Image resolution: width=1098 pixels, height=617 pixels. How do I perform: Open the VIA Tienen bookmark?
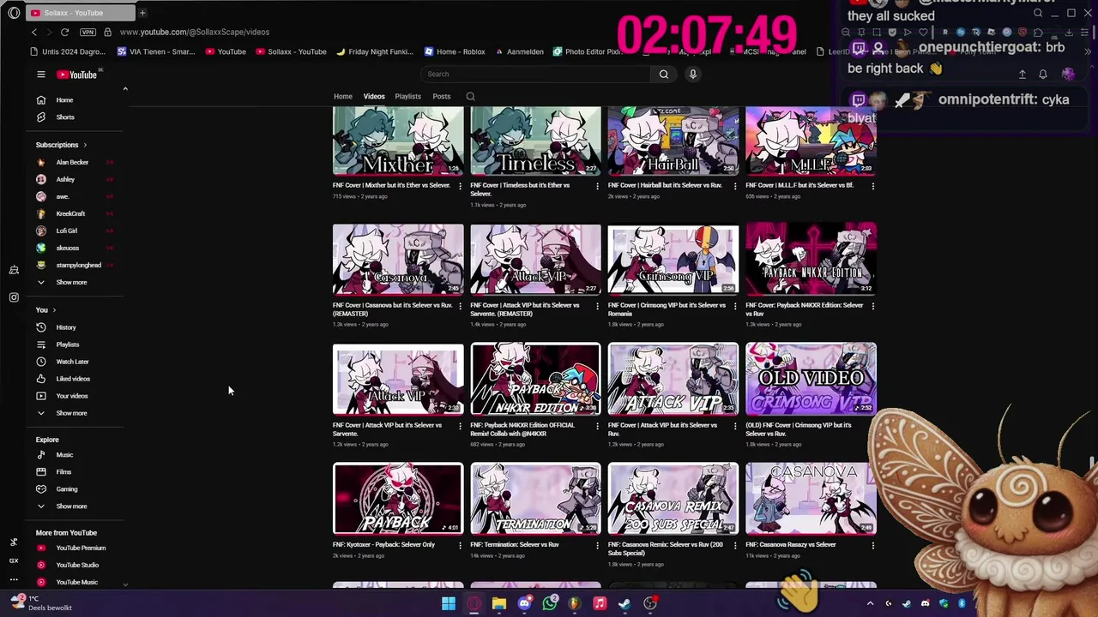156,51
